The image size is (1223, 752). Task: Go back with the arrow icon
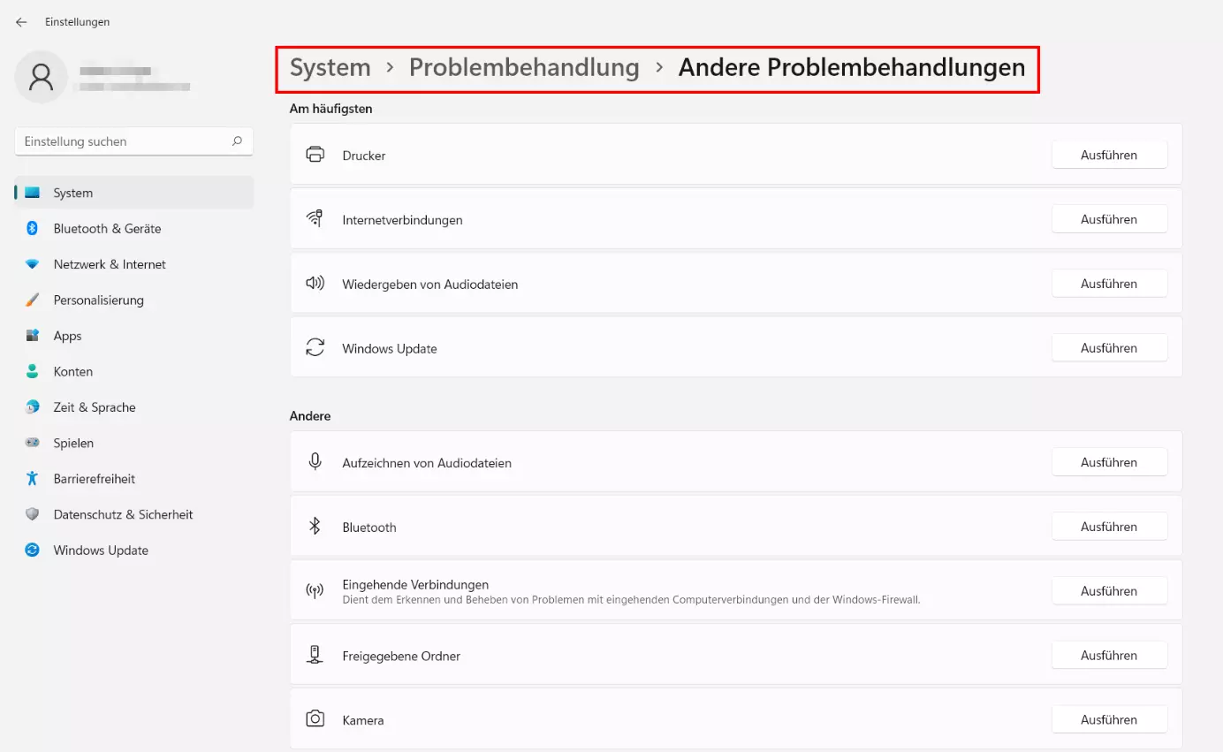pos(21,22)
